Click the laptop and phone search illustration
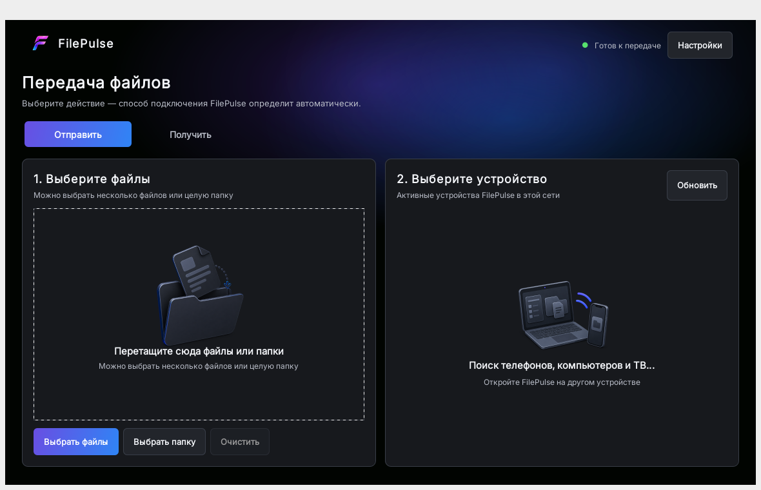 pos(563,315)
